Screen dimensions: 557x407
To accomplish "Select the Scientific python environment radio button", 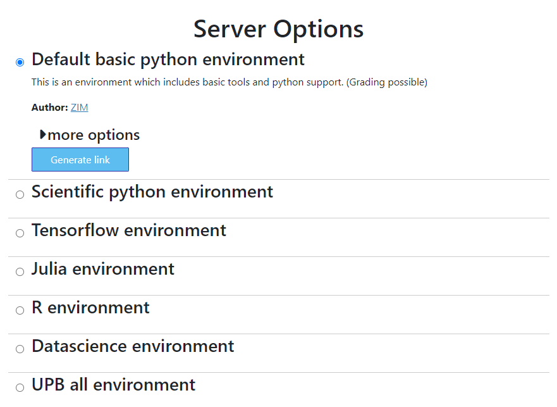I will (x=20, y=194).
